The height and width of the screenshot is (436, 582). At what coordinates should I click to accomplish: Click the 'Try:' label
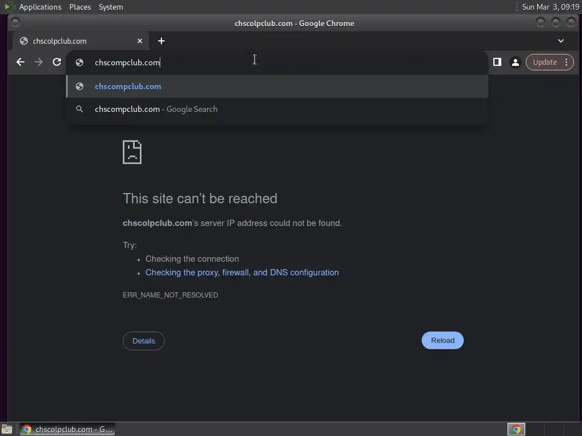pyautogui.click(x=130, y=245)
